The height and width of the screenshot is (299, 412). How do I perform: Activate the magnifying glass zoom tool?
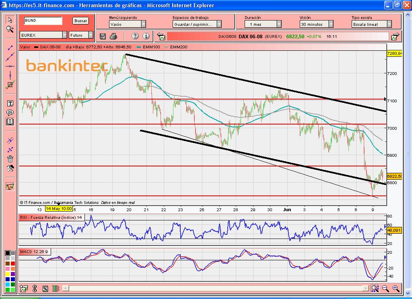10,29
